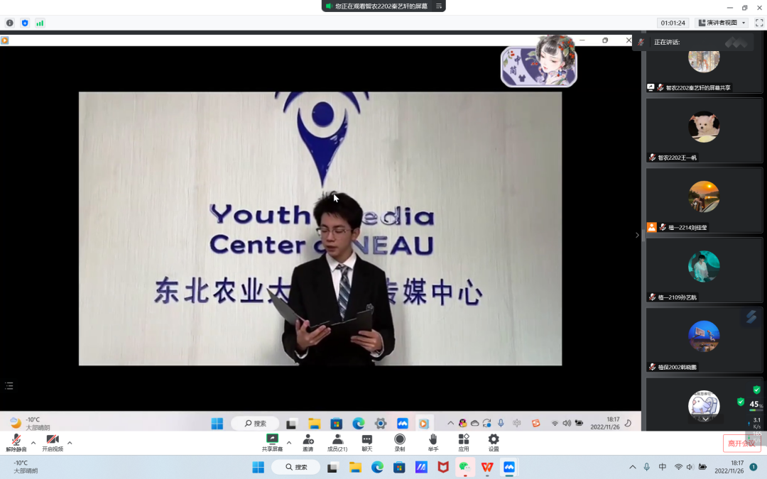767x479 pixels.
Task: Click the red 离开会议 leave button
Action: [x=741, y=444]
